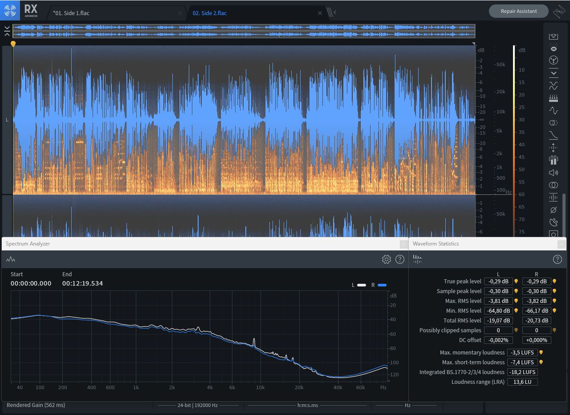Toggle the L channel selector beside the spectrogram
The image size is (570, 415).
7,120
